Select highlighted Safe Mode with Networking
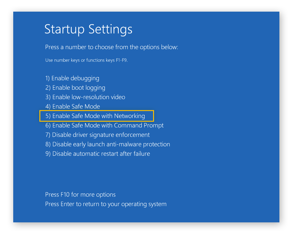This screenshot has height=234, width=292. 95,116
